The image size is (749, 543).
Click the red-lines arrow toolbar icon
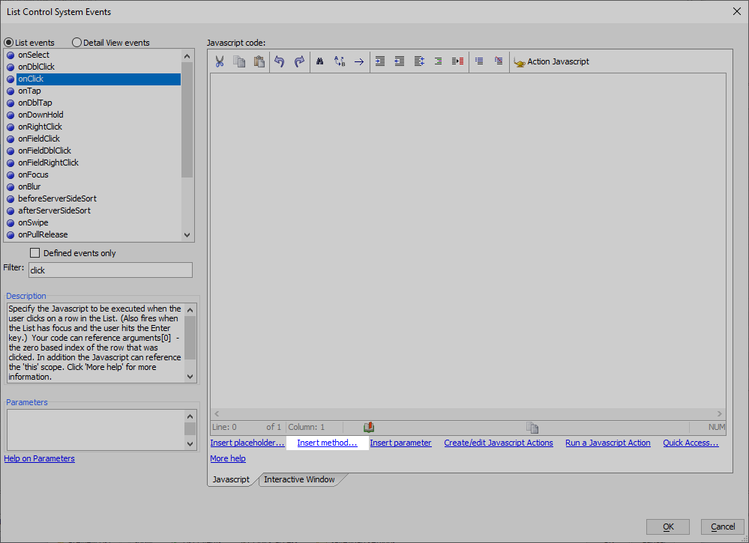457,61
